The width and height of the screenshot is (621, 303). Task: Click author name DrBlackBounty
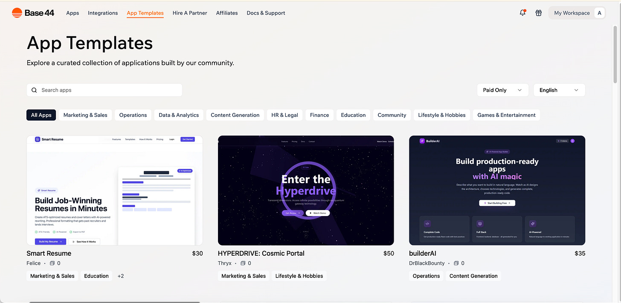click(x=427, y=263)
